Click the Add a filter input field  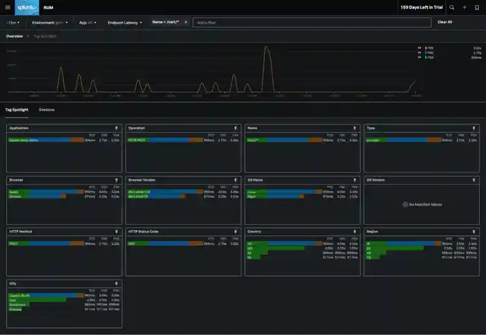311,22
